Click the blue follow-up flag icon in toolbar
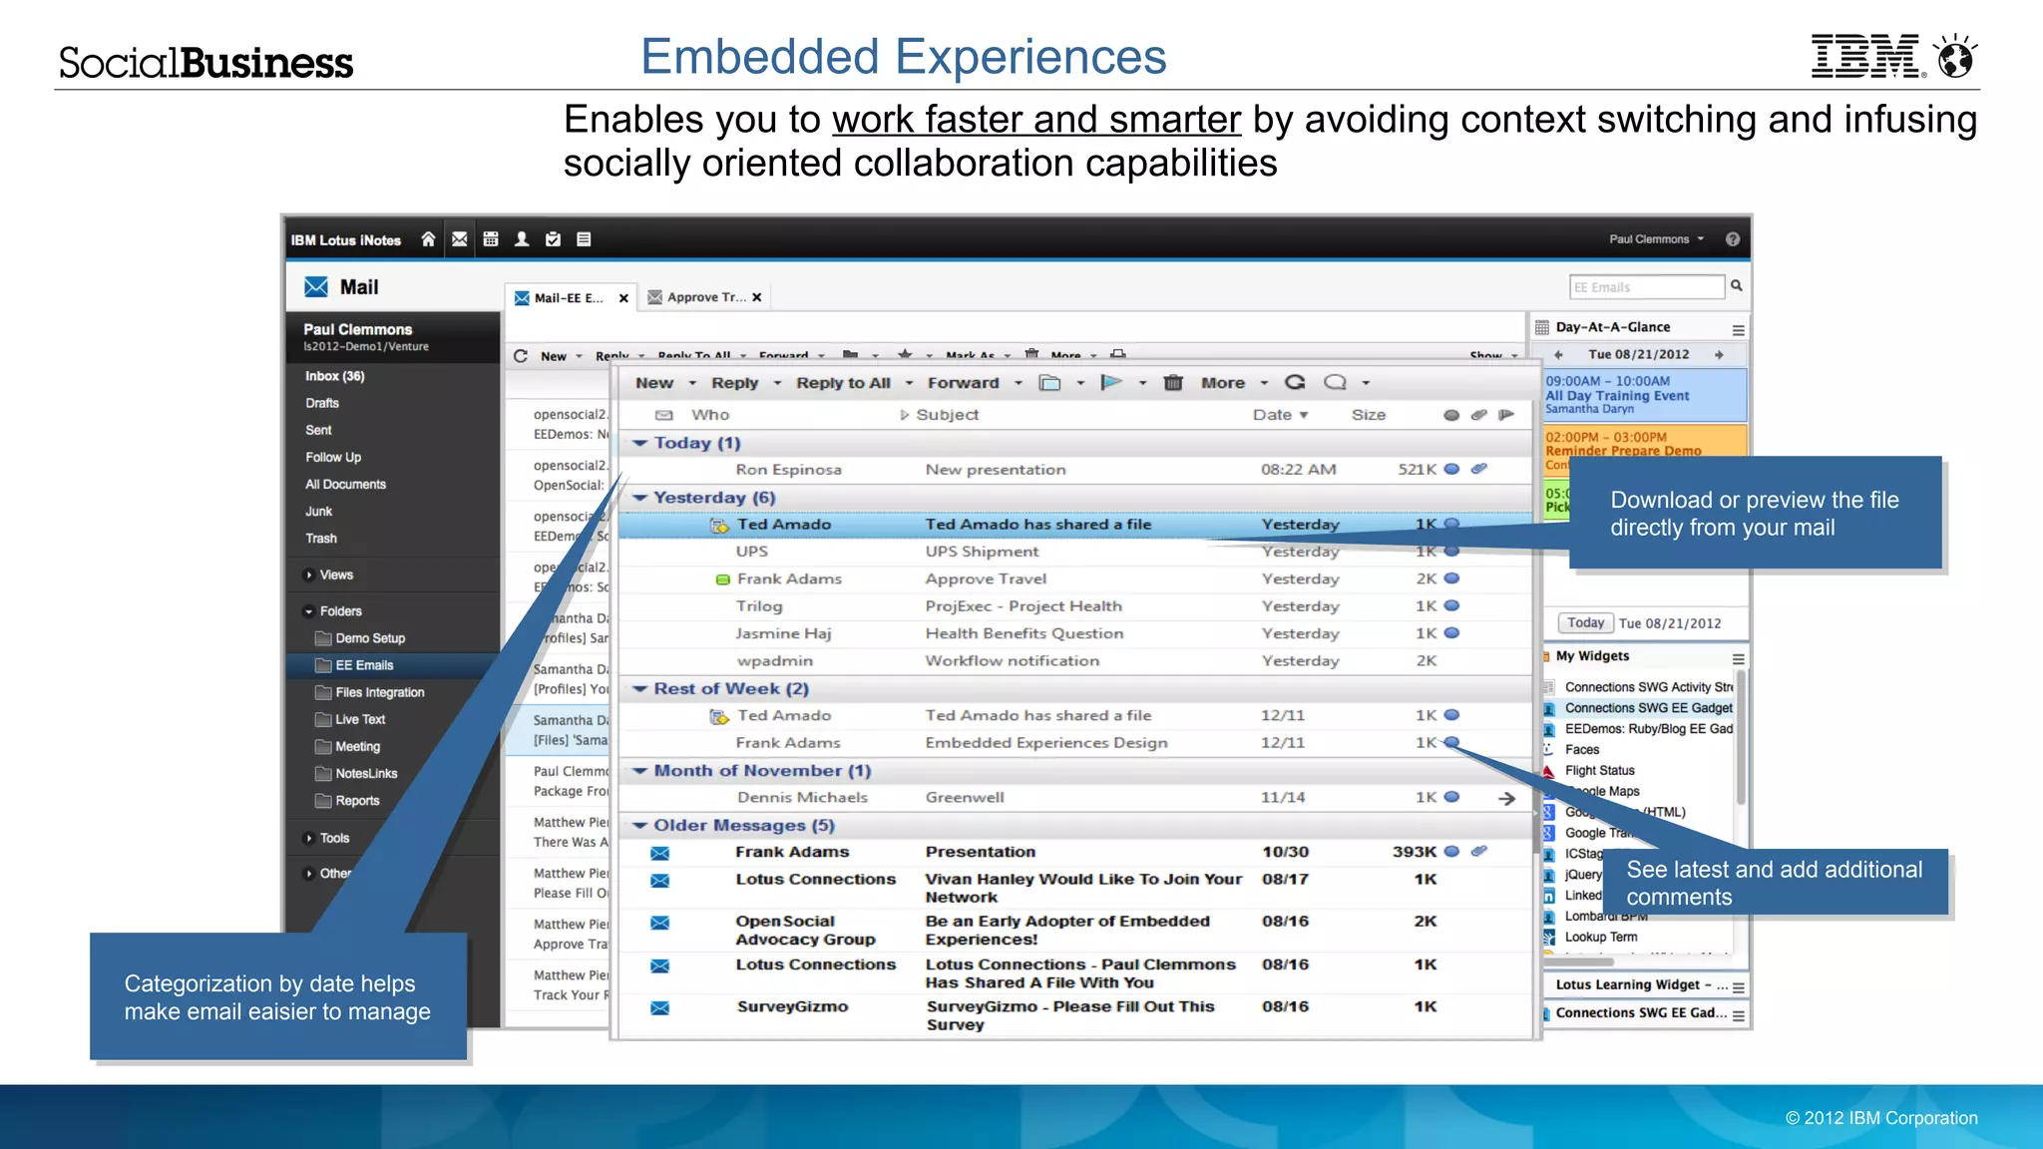Image resolution: width=2043 pixels, height=1149 pixels. [1111, 382]
